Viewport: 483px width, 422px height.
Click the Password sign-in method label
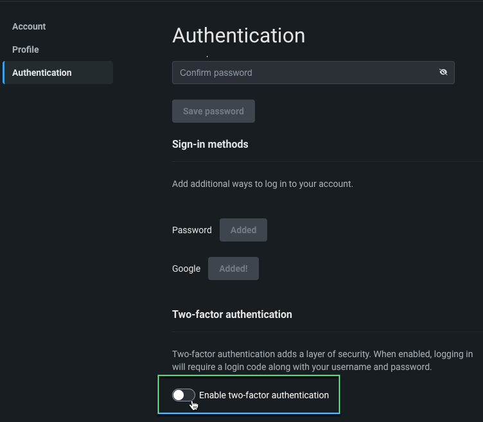coord(191,230)
